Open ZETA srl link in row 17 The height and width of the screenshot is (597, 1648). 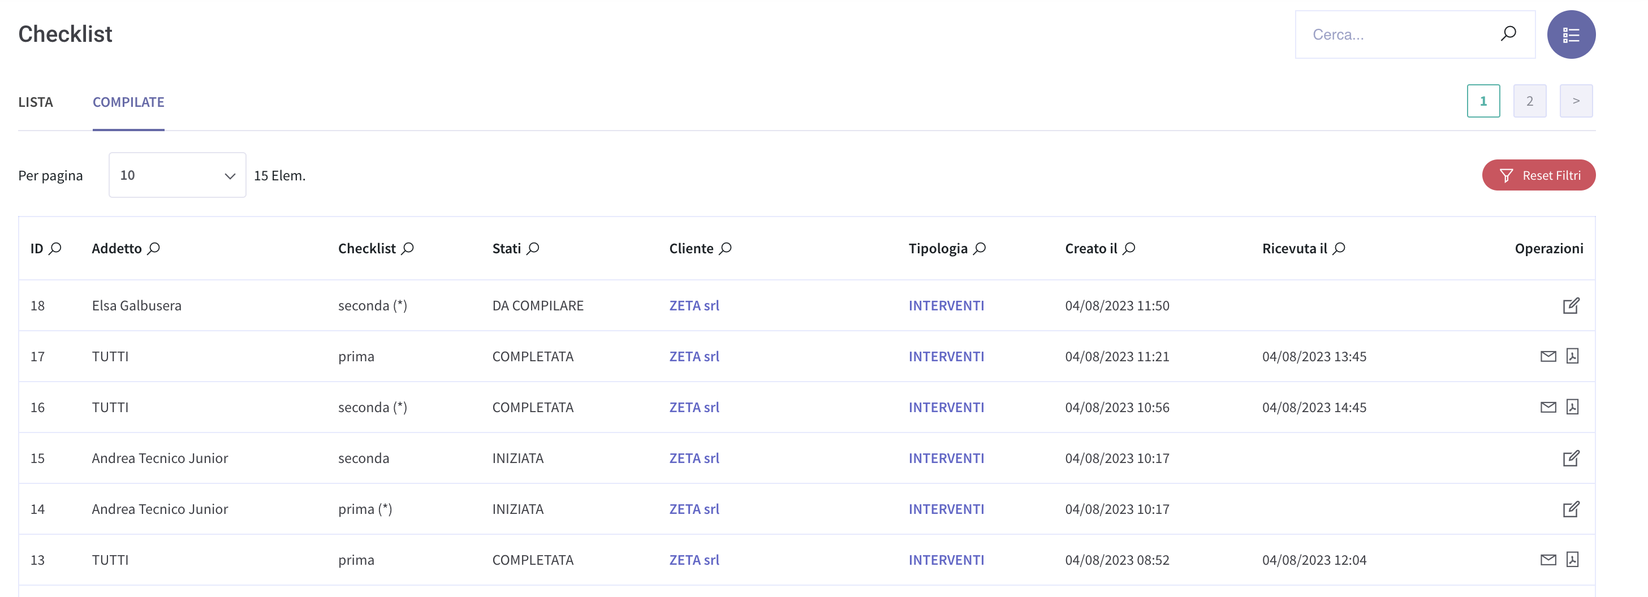pos(694,356)
